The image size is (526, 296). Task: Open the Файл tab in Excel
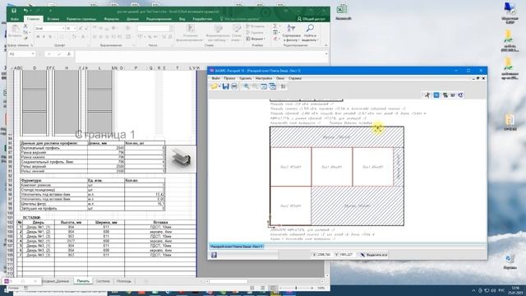15,19
